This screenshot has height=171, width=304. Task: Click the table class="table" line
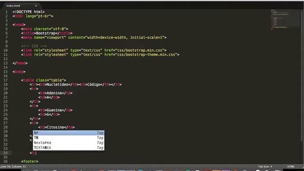pyautogui.click(x=44, y=80)
